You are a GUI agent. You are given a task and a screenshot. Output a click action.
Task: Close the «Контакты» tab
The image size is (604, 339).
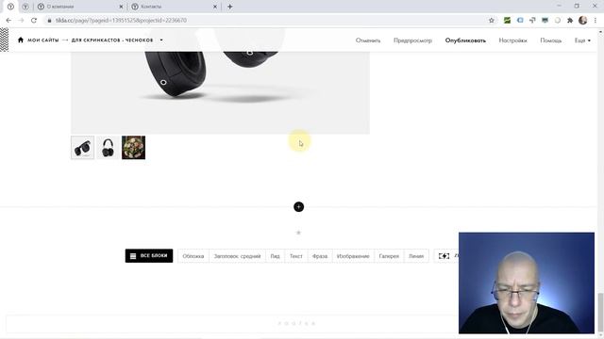click(215, 7)
